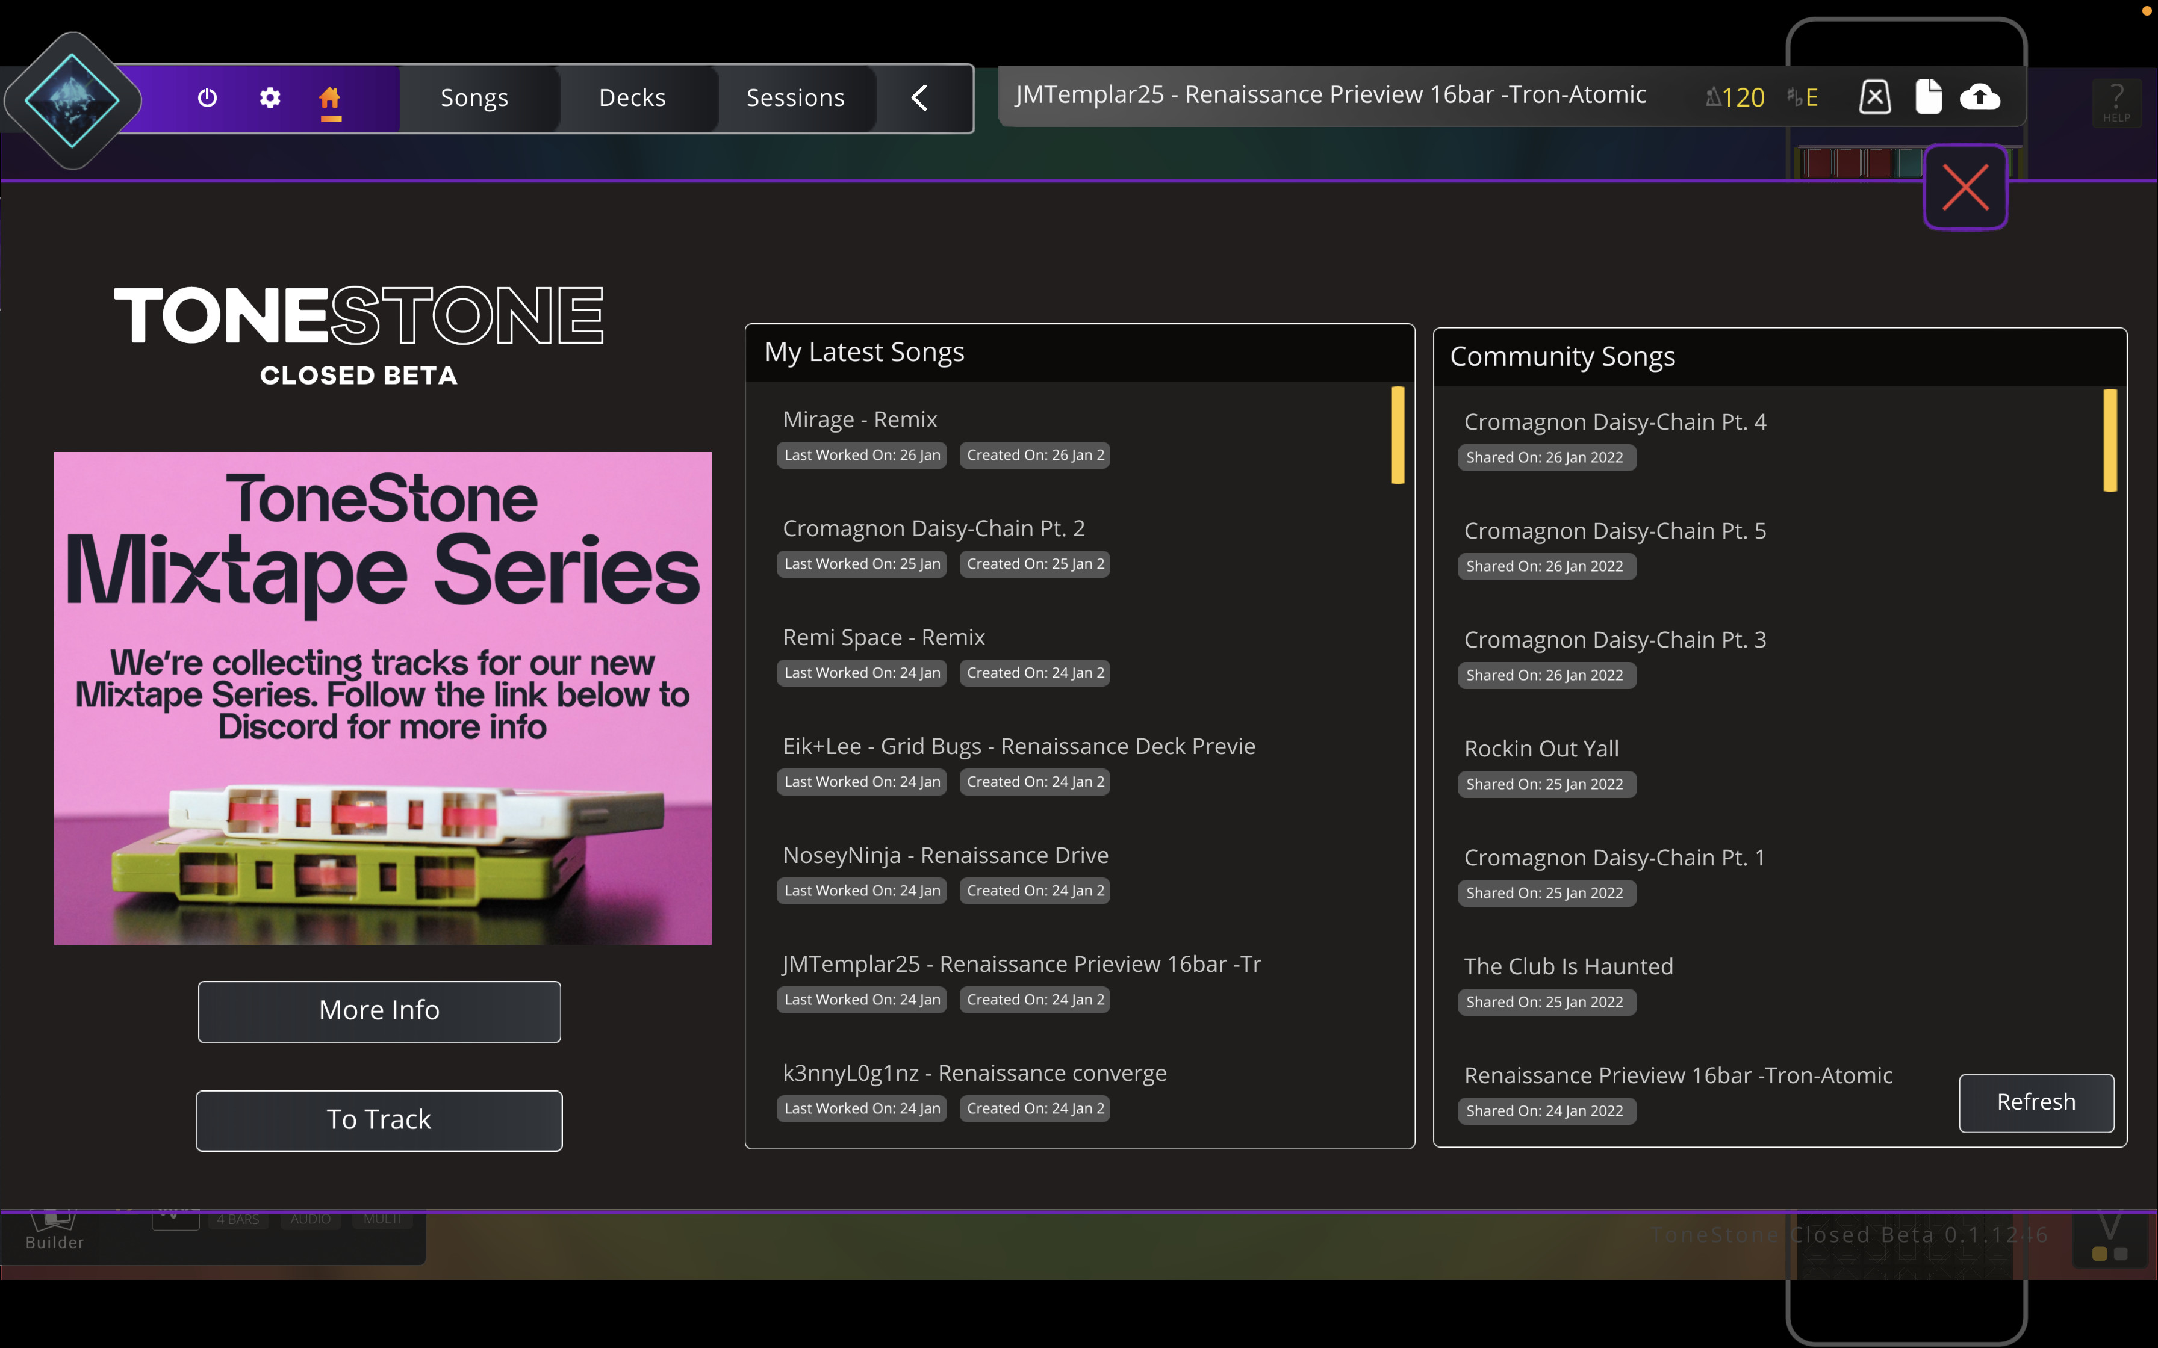Click the power icon in the toolbar
This screenshot has width=2158, height=1348.
click(x=207, y=98)
